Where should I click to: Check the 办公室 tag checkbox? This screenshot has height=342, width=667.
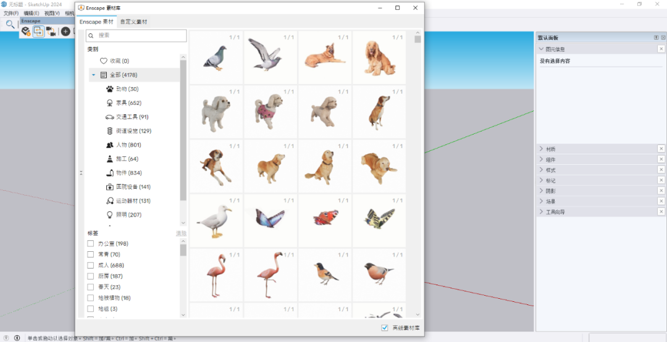tap(91, 244)
